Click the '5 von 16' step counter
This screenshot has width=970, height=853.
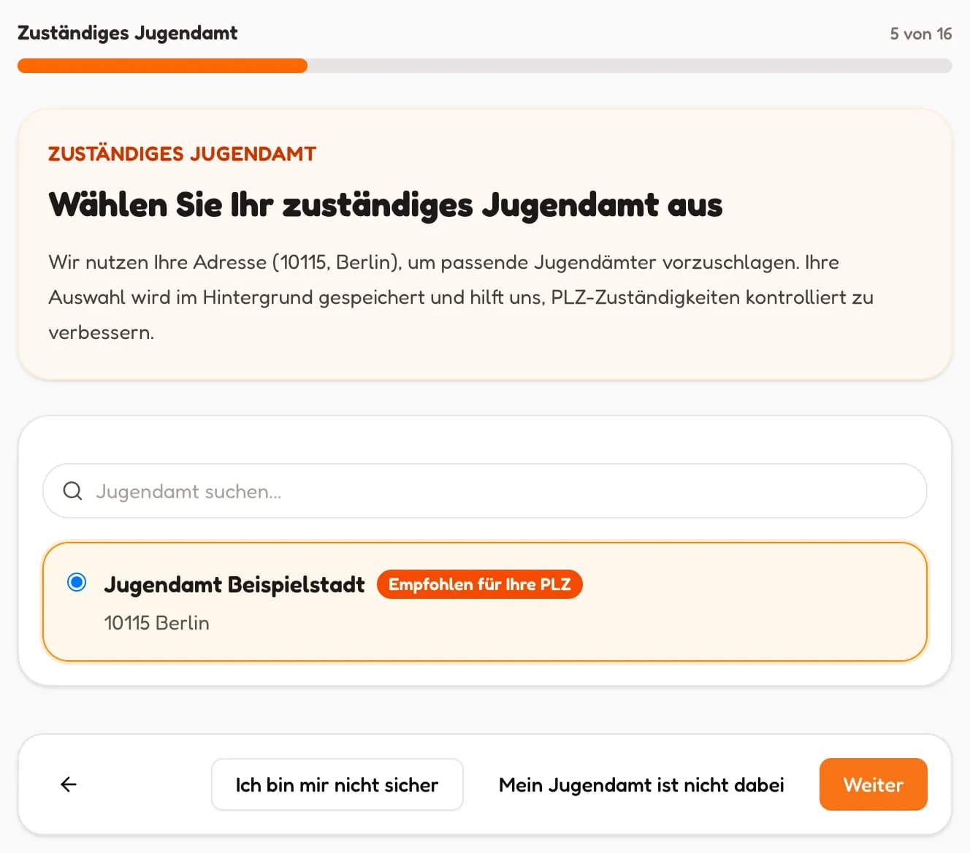(x=920, y=34)
